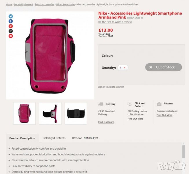189x174 pixels.
Task: Switch to Delivery & Returns tab
Action: point(54,138)
